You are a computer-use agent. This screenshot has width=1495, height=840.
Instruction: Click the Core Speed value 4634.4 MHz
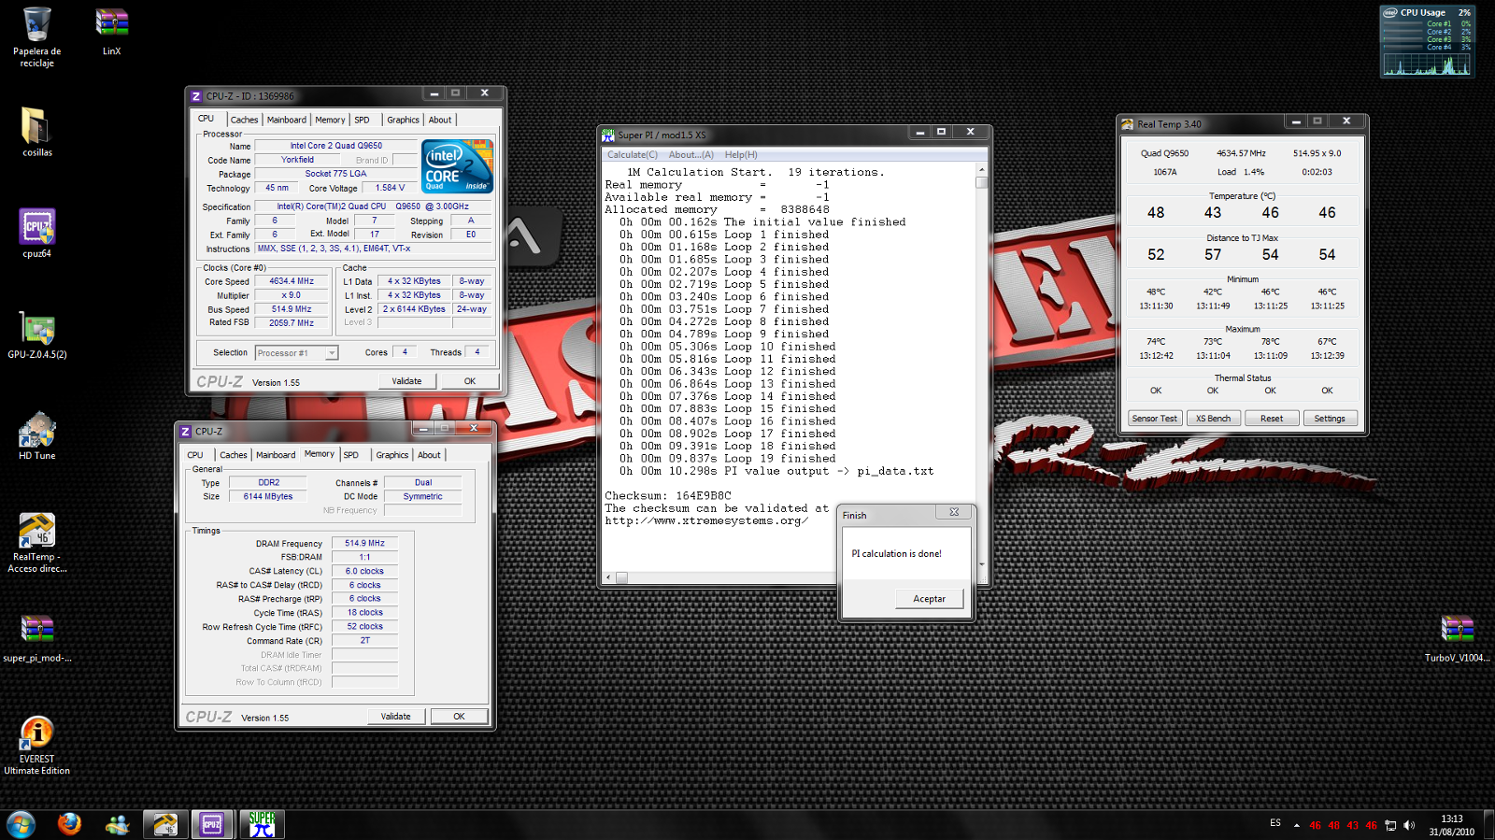tap(292, 281)
